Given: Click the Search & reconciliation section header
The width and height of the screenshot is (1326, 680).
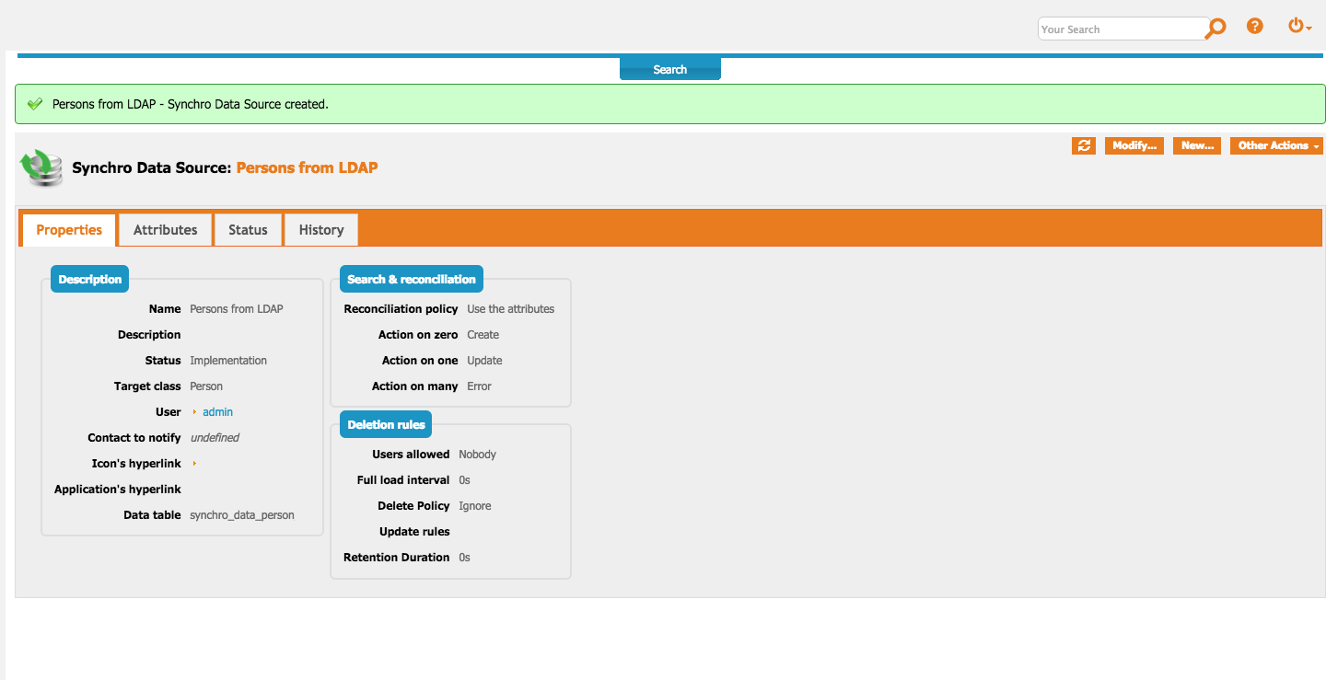Looking at the screenshot, I should point(411,280).
